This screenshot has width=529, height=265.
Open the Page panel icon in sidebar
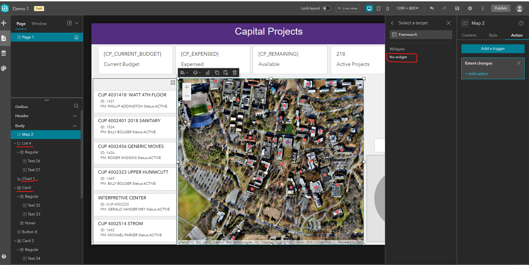pyautogui.click(x=4, y=38)
